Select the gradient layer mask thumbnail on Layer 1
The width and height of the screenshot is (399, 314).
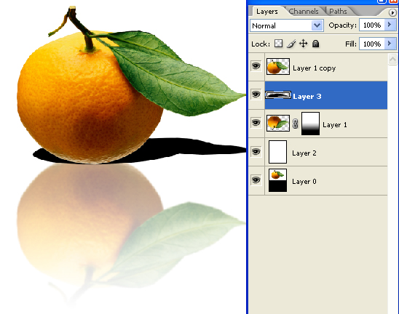click(310, 124)
